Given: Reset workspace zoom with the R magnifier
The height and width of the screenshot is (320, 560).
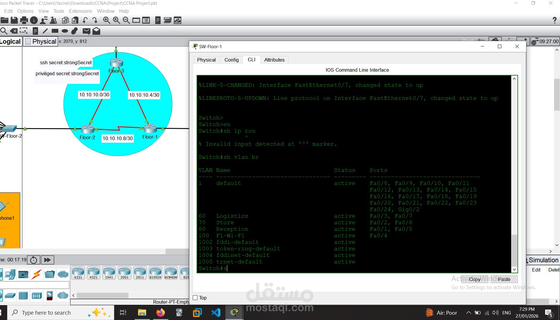Looking at the screenshot, I should click(x=116, y=20).
